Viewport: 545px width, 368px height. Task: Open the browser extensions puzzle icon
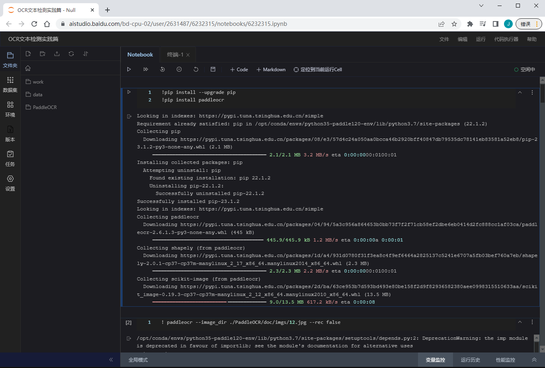tap(470, 24)
